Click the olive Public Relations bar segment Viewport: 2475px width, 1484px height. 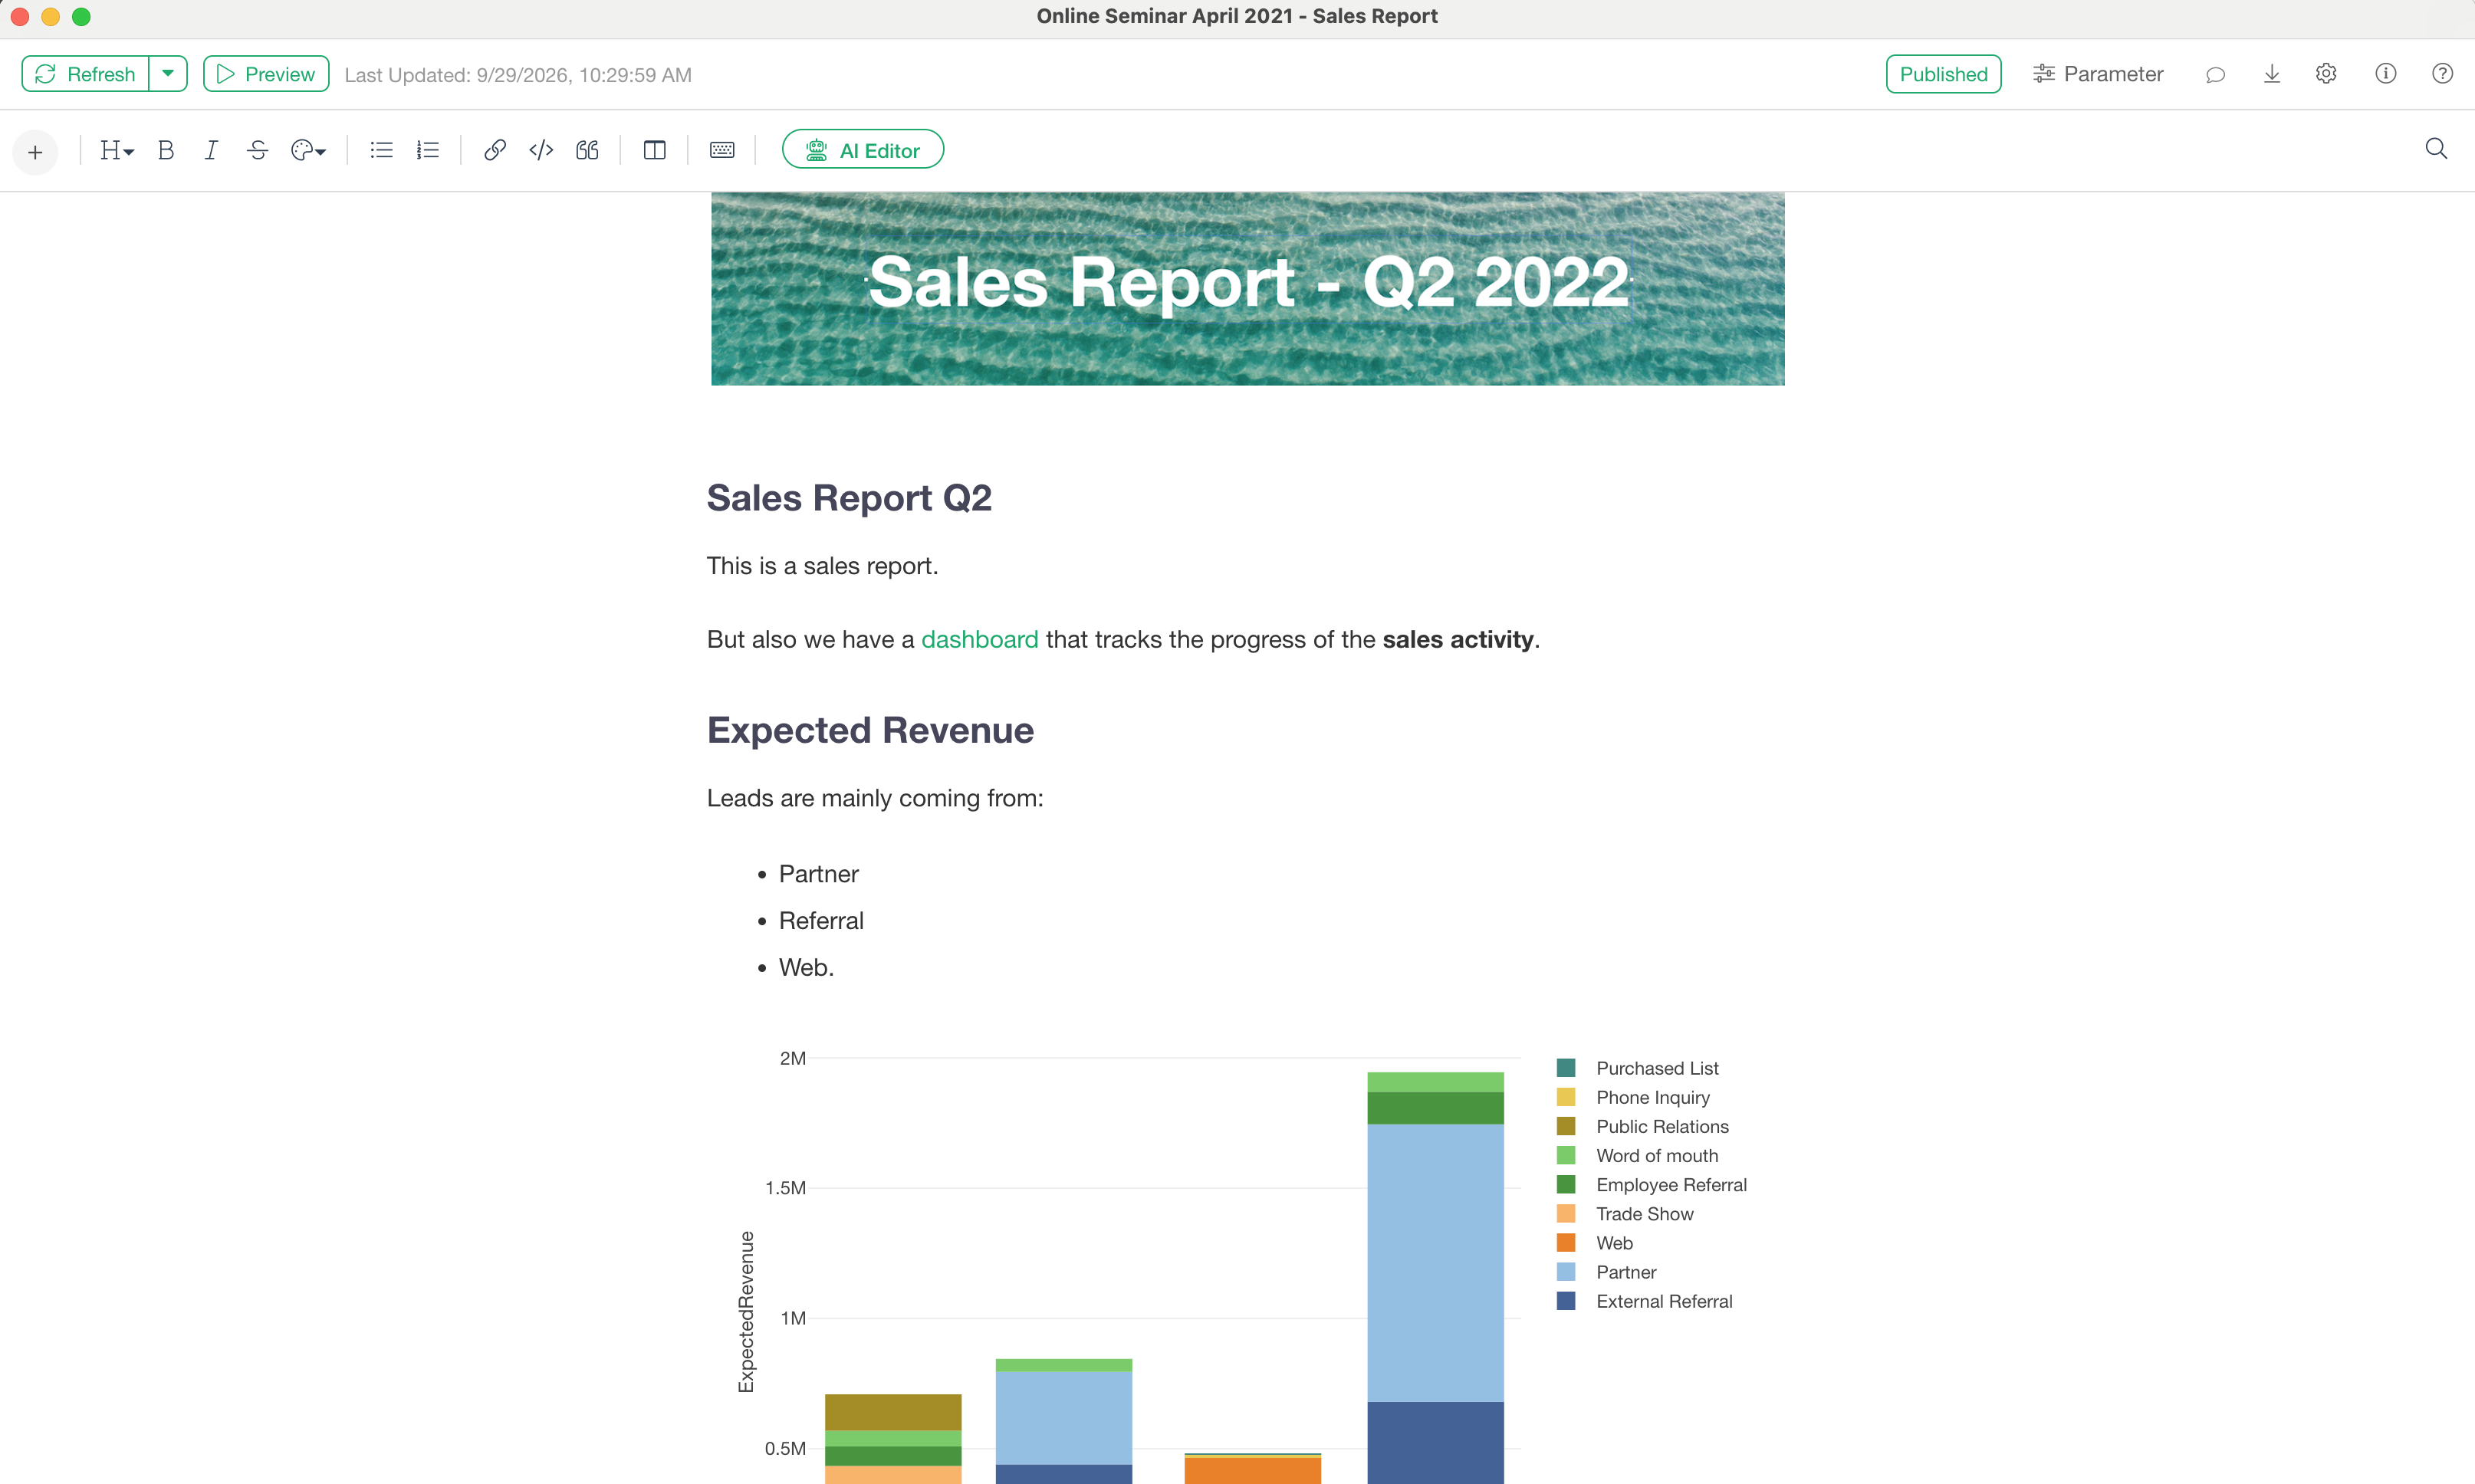[x=893, y=1412]
